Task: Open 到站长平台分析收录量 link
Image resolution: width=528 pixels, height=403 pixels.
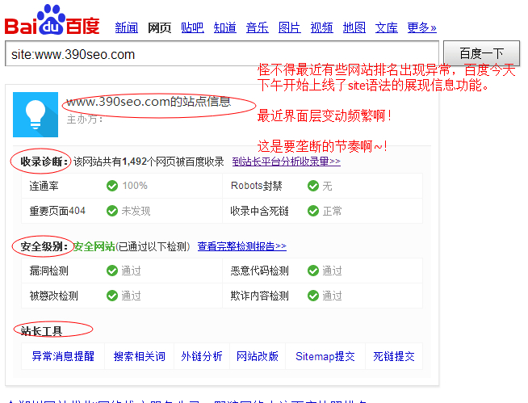Action: point(286,162)
